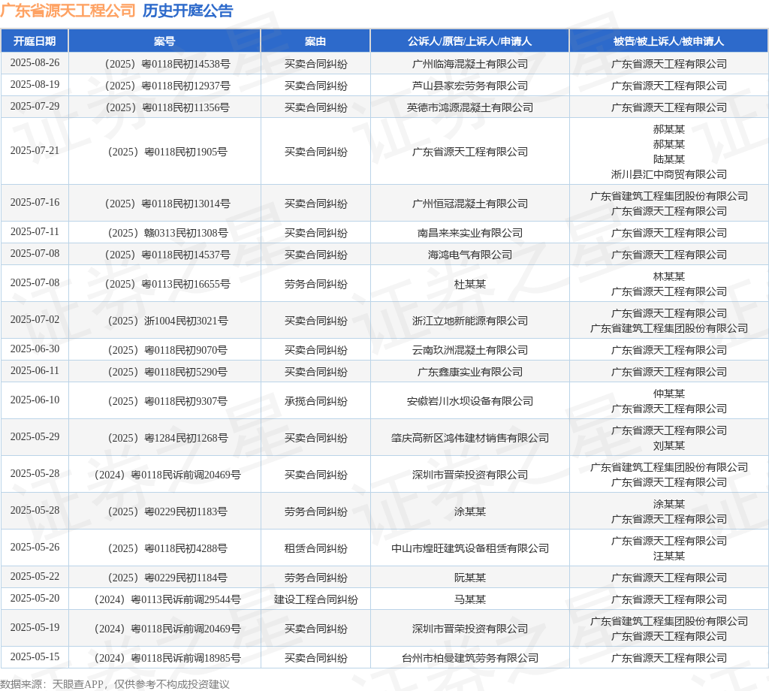
Task: Select defendant 汪某某
Action: (669, 556)
